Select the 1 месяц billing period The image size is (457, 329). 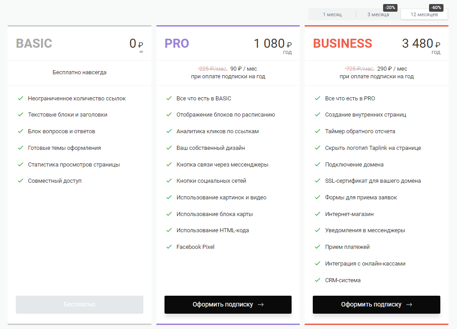tap(332, 14)
